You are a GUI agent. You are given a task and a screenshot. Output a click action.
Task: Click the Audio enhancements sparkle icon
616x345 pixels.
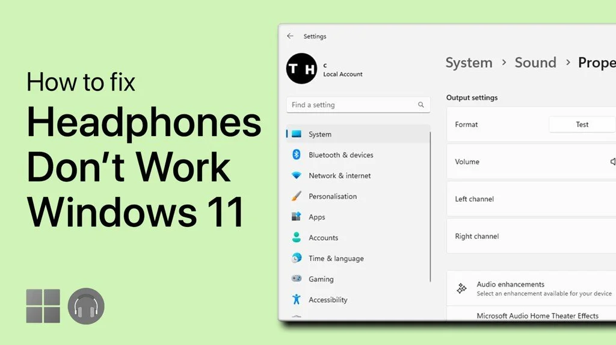coord(461,288)
